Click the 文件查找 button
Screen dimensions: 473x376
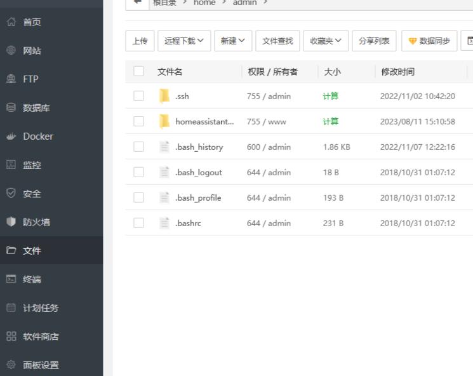(x=277, y=41)
